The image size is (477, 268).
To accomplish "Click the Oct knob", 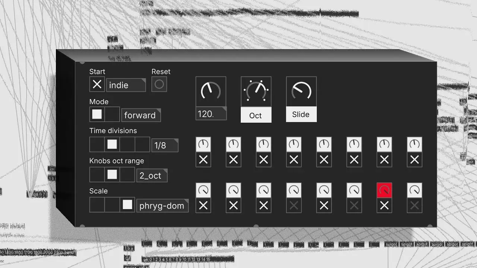I will click(256, 90).
